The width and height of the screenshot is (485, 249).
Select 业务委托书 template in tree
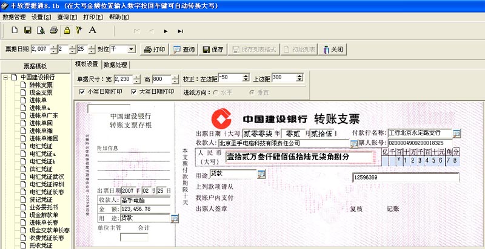coord(44,207)
